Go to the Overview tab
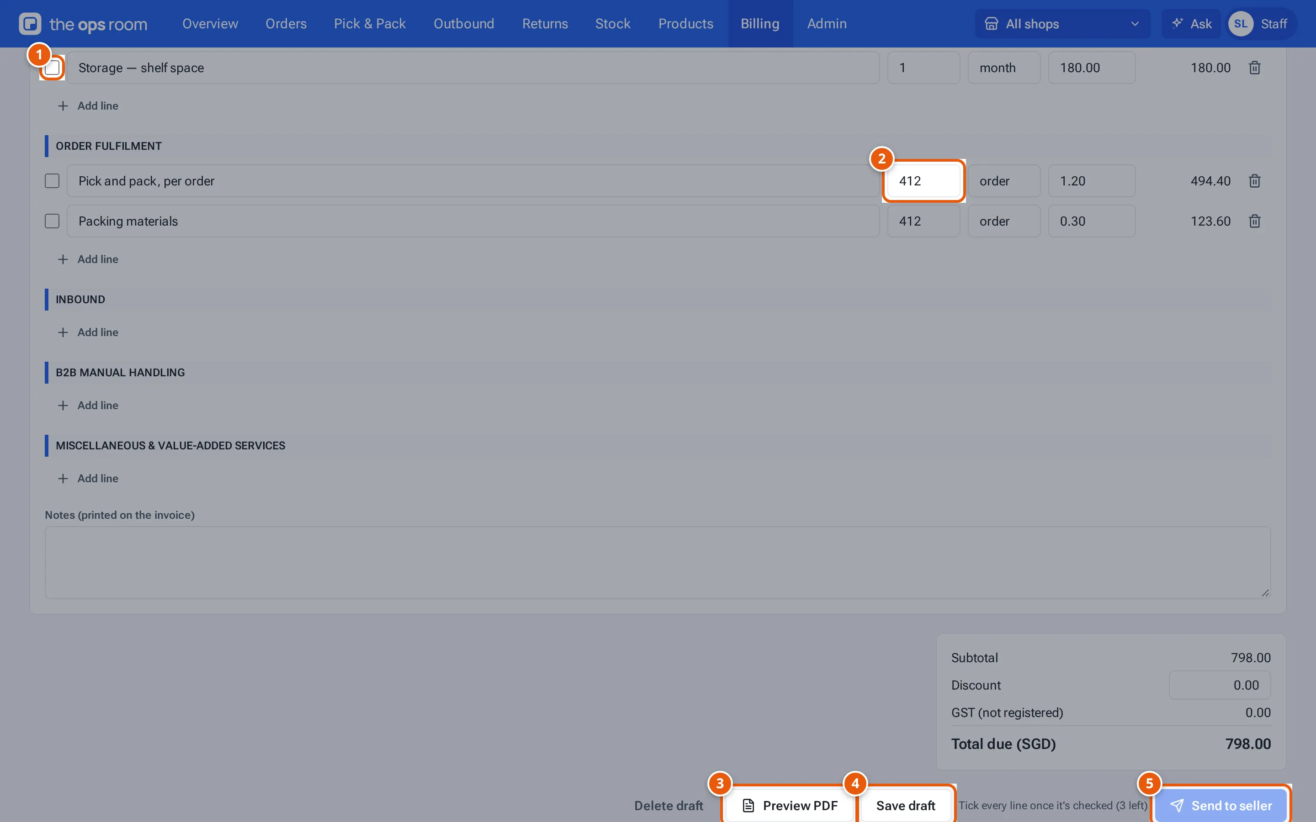Screen dimensions: 1316x822 tap(210, 24)
